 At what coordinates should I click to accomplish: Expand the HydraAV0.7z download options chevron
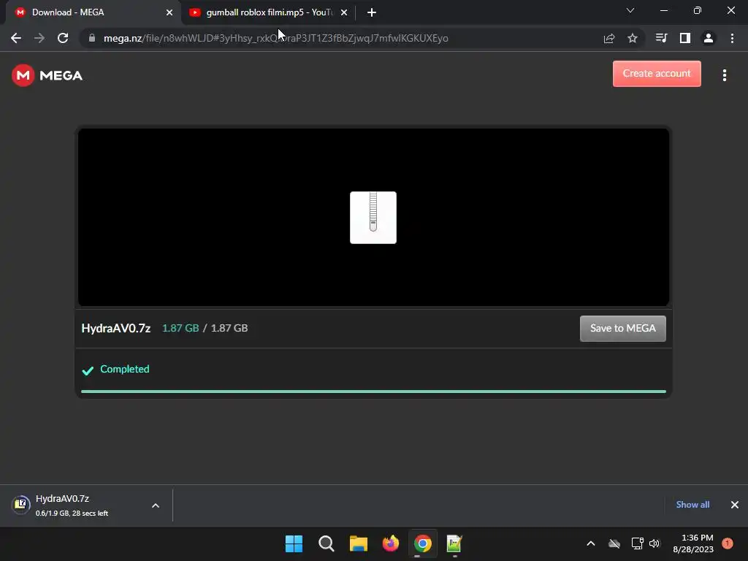(x=156, y=505)
